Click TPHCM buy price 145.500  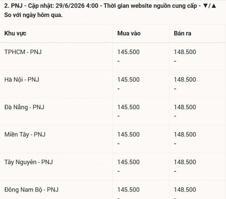[128, 52]
